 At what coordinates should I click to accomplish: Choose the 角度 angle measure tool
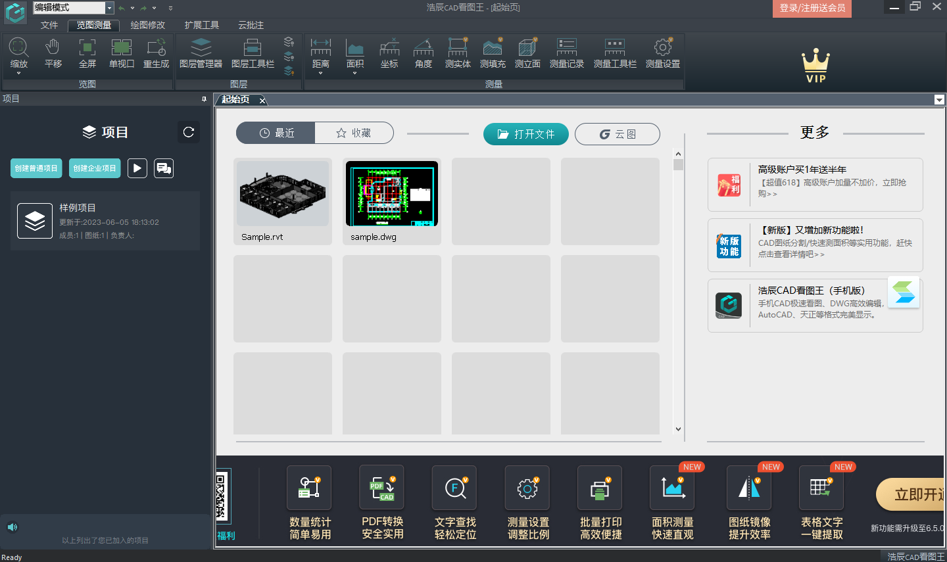click(424, 53)
